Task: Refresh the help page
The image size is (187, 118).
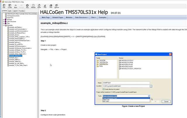Action: coord(33,6)
